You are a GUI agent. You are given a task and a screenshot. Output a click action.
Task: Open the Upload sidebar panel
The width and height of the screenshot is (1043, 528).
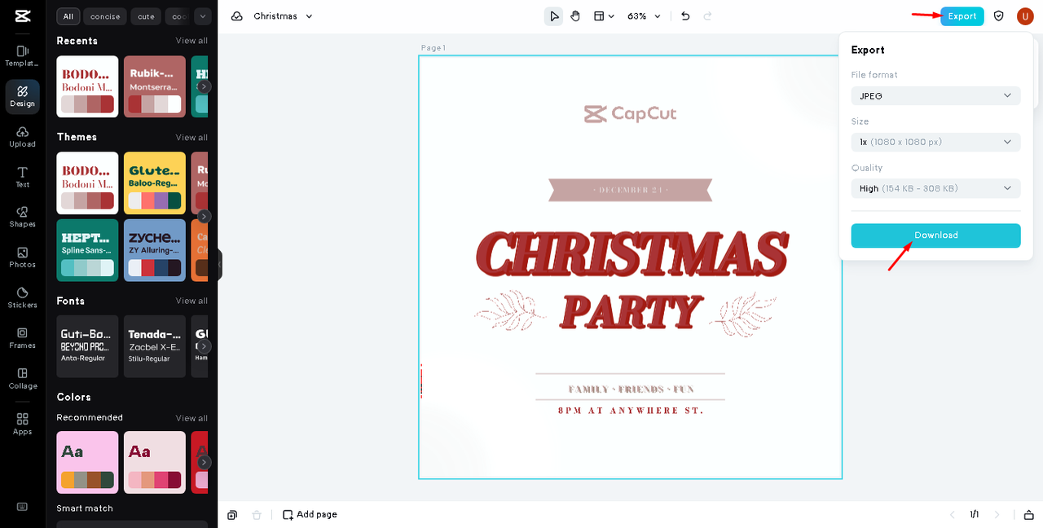tap(23, 137)
